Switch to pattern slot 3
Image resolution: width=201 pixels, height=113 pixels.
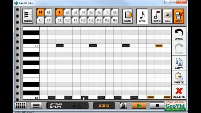[75, 12]
